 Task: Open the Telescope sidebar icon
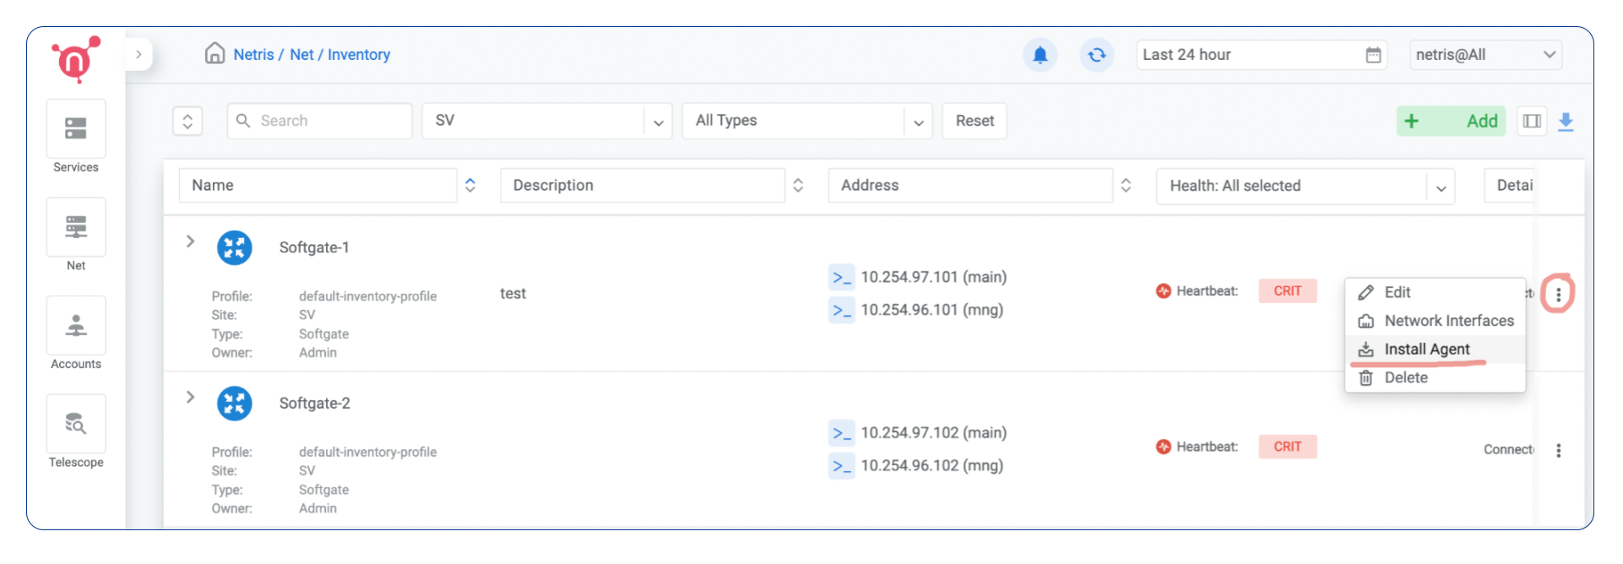tap(76, 424)
